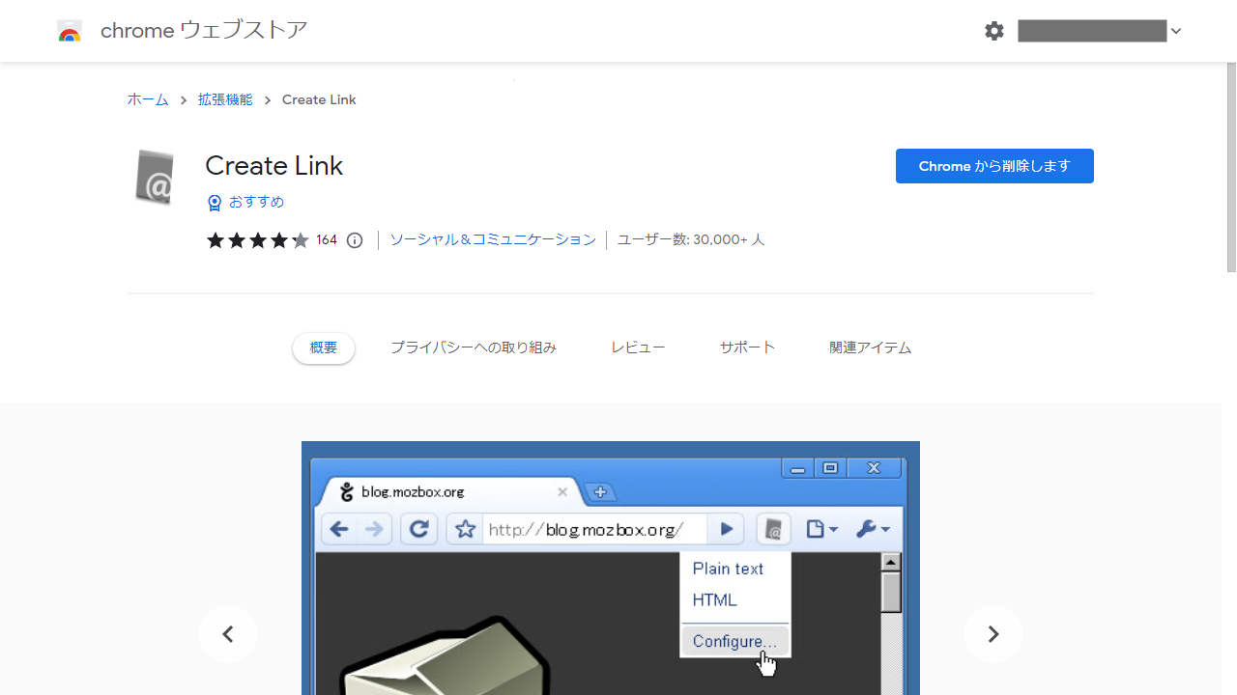Click the extension screenshot preview image

point(611,568)
